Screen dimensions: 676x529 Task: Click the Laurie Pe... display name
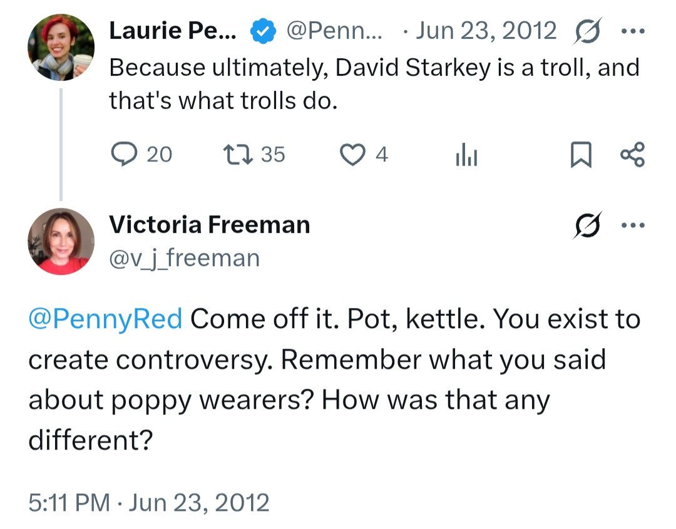click(173, 31)
